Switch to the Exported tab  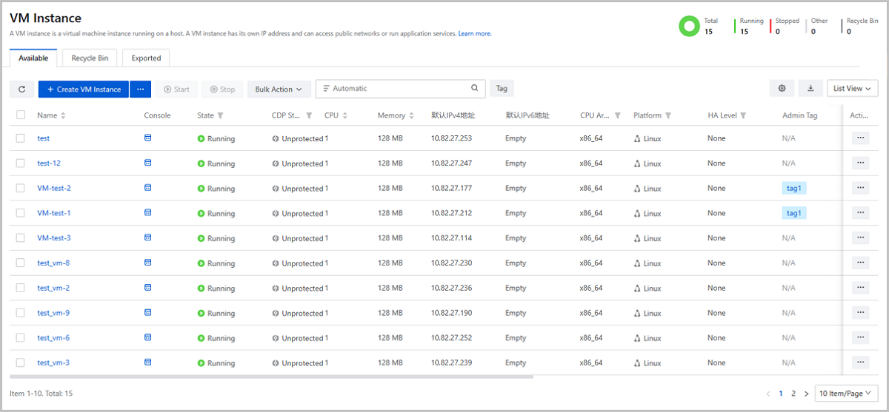click(x=146, y=58)
